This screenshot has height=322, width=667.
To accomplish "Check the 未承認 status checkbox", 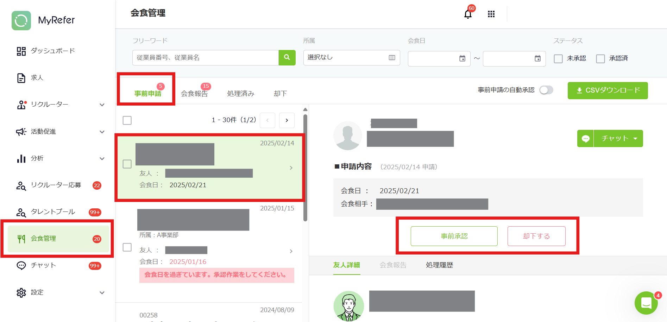I will pyautogui.click(x=558, y=59).
